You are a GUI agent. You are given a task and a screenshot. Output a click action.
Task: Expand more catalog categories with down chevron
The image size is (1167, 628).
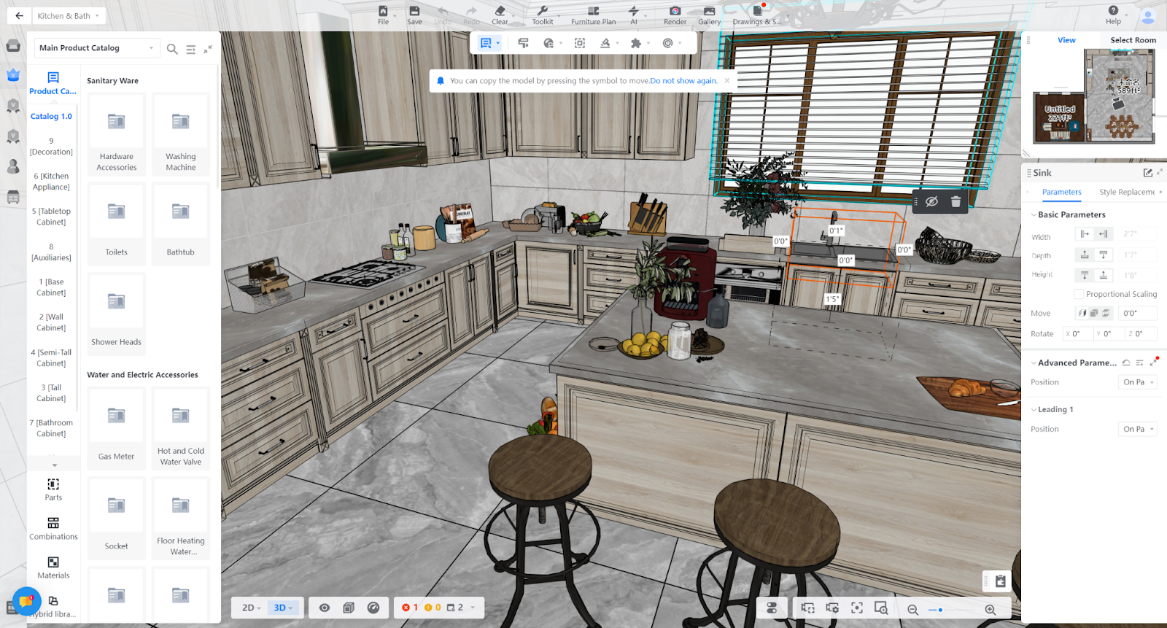[54, 465]
